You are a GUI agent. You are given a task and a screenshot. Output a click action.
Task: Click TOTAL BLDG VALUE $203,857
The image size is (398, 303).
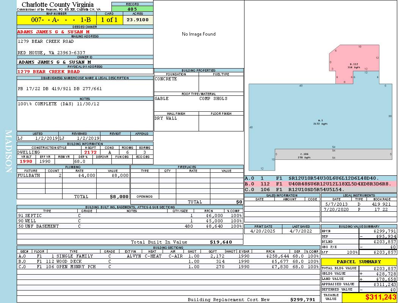click(x=385, y=268)
